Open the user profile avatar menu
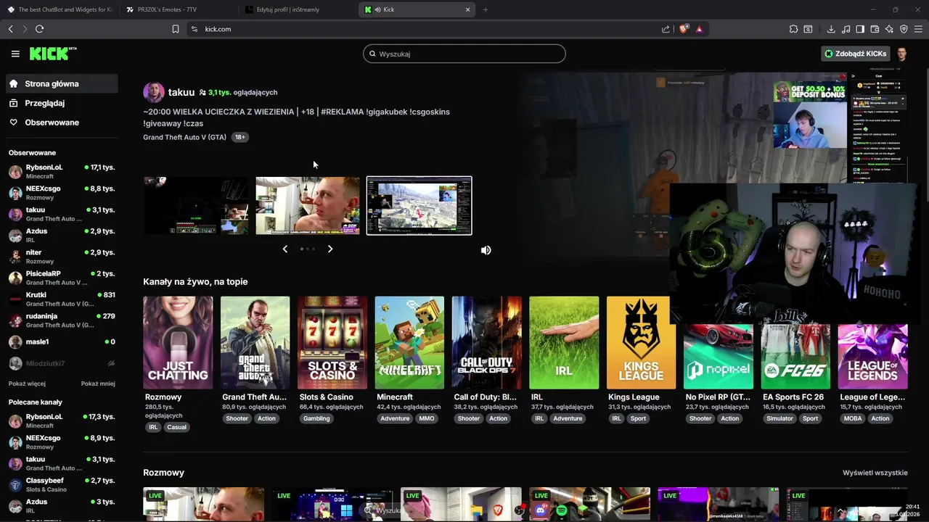Viewport: 929px width, 522px height. pos(901,54)
